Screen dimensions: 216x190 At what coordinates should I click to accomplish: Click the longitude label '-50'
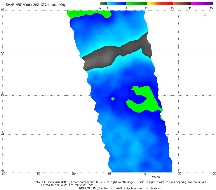pyautogui.click(x=73, y=174)
